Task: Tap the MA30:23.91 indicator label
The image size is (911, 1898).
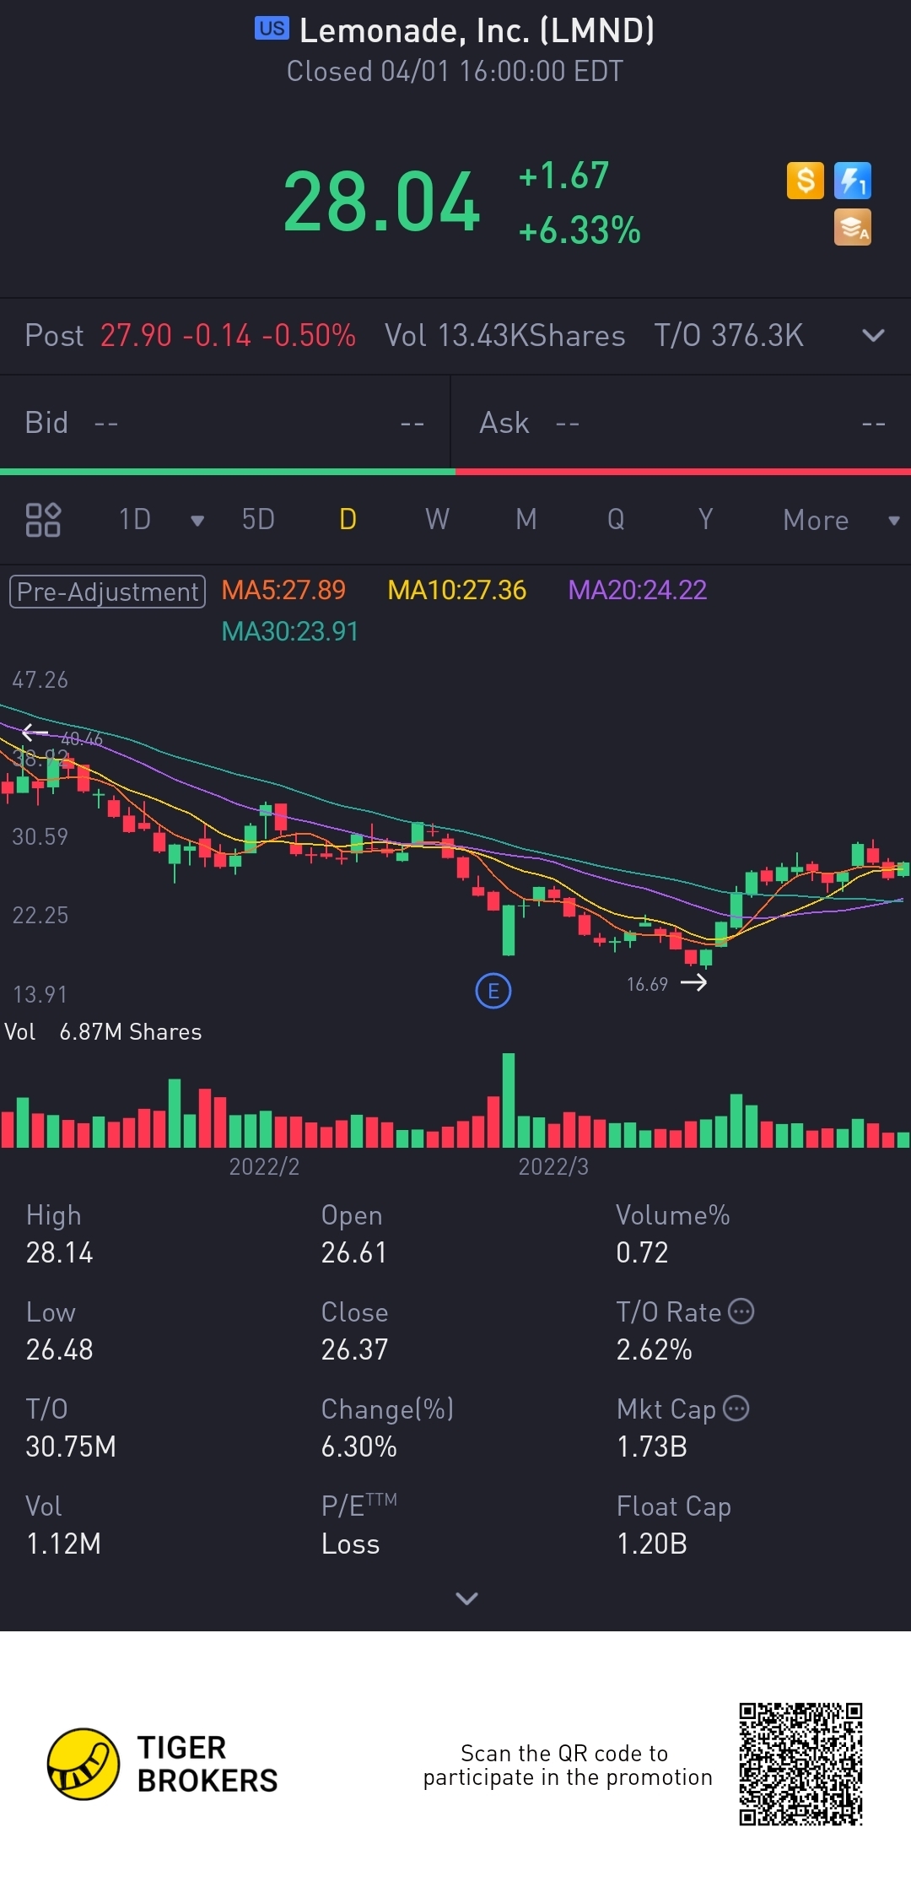Action: click(x=289, y=631)
